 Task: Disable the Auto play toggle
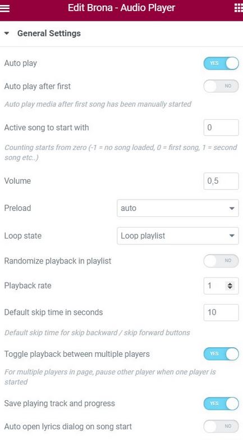pos(221,63)
